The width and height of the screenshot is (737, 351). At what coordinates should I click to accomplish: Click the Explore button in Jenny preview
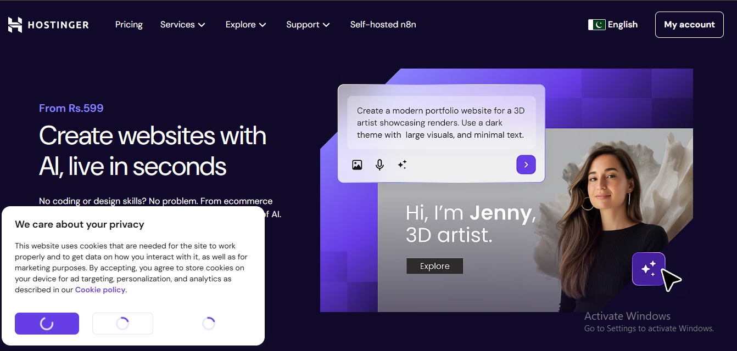coord(434,266)
